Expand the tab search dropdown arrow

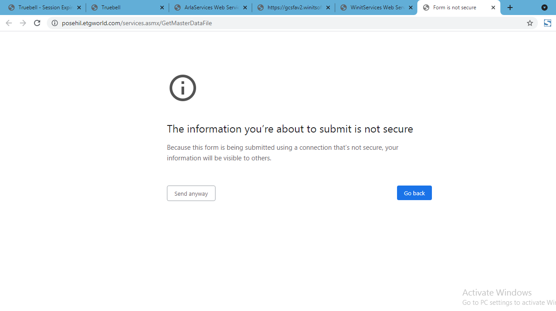(544, 8)
